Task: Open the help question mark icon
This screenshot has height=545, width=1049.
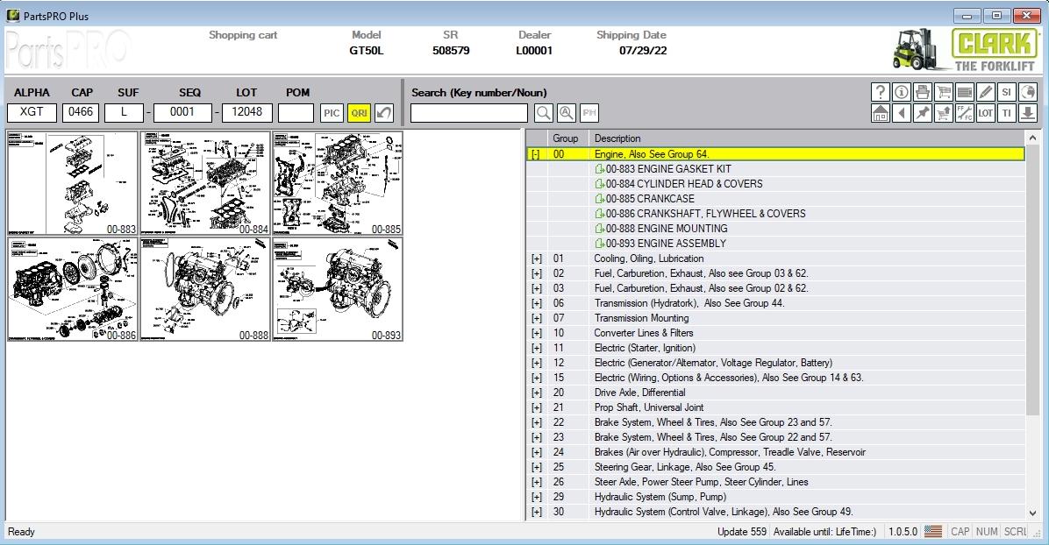Action: tap(881, 92)
